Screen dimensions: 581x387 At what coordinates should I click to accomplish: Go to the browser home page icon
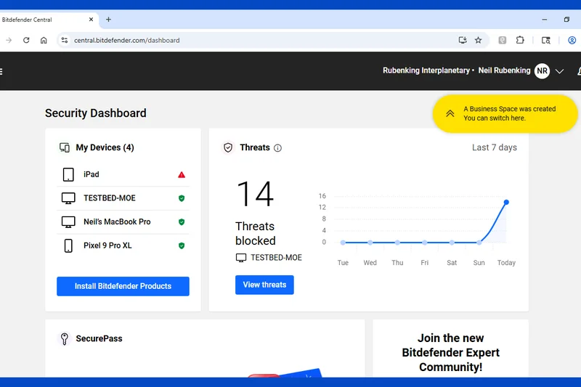pos(44,40)
